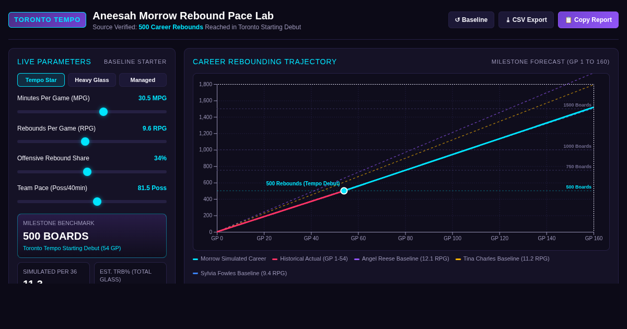Click the 750 Boards chart label
The width and height of the screenshot is (627, 329).
579,167
